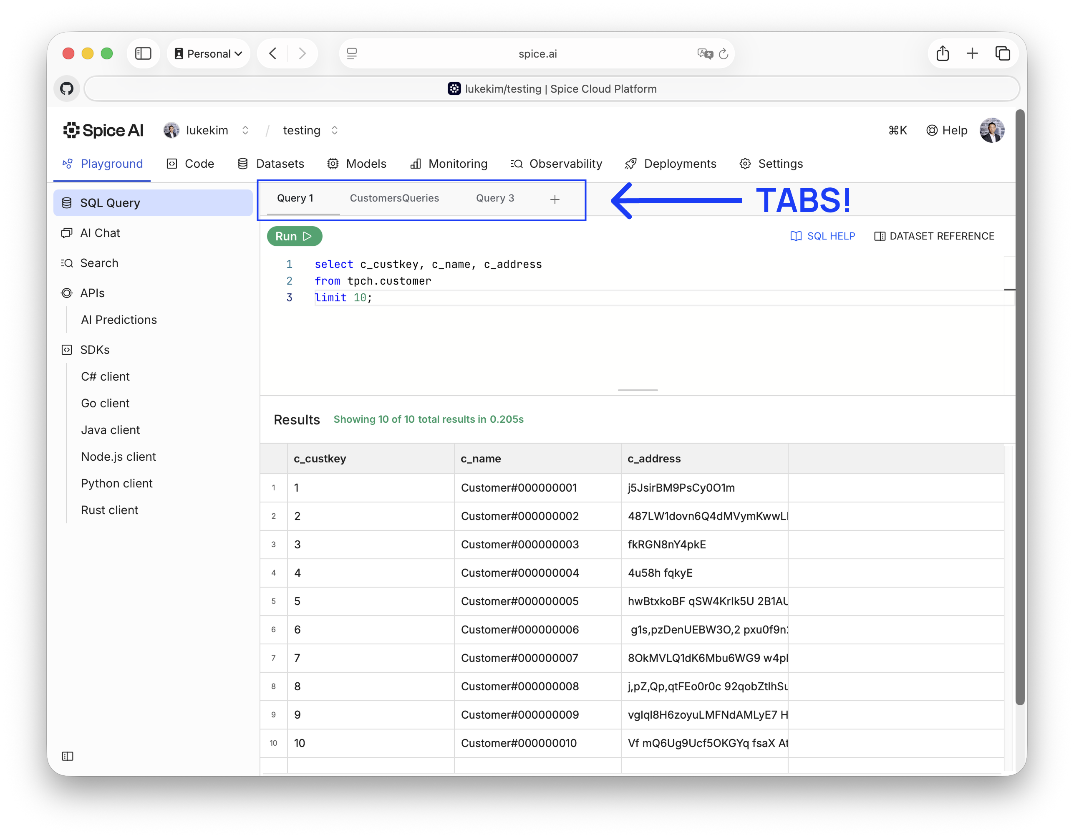Add a new query tab with the plus button

[x=555, y=199]
